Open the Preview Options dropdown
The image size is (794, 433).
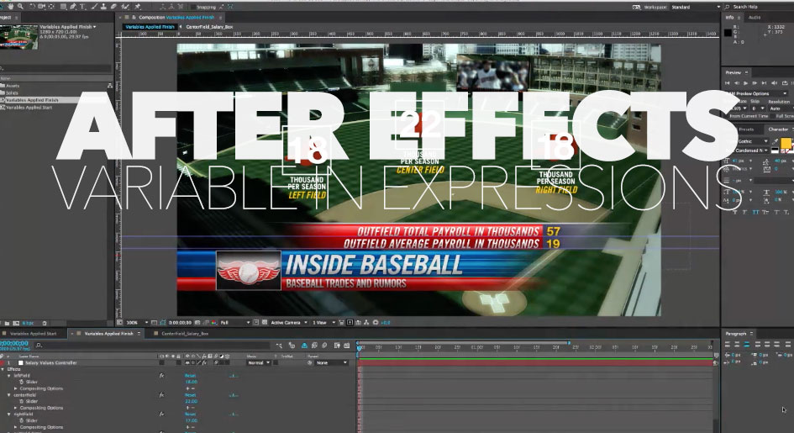tap(758, 93)
